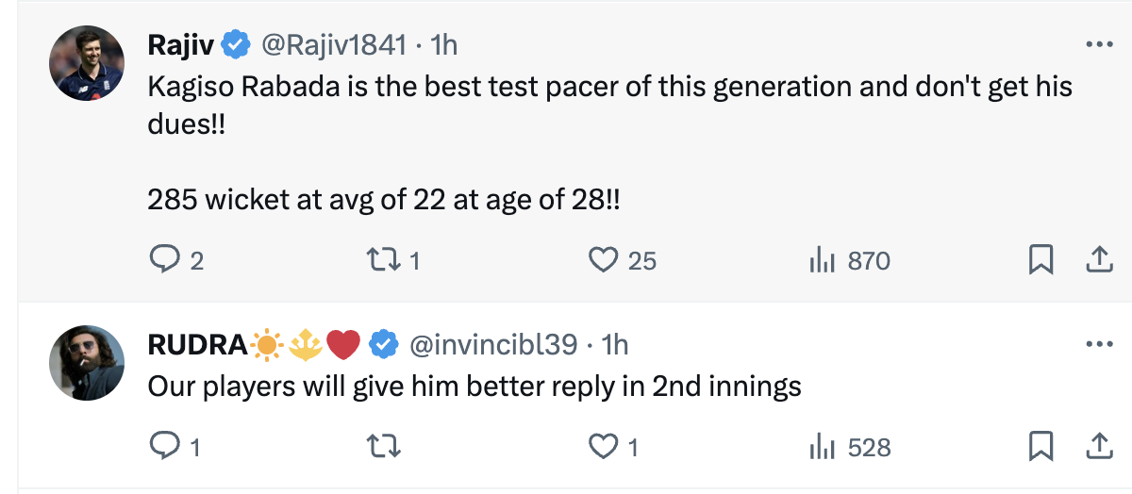
Task: View analytics showing 870 views
Action: click(x=823, y=260)
